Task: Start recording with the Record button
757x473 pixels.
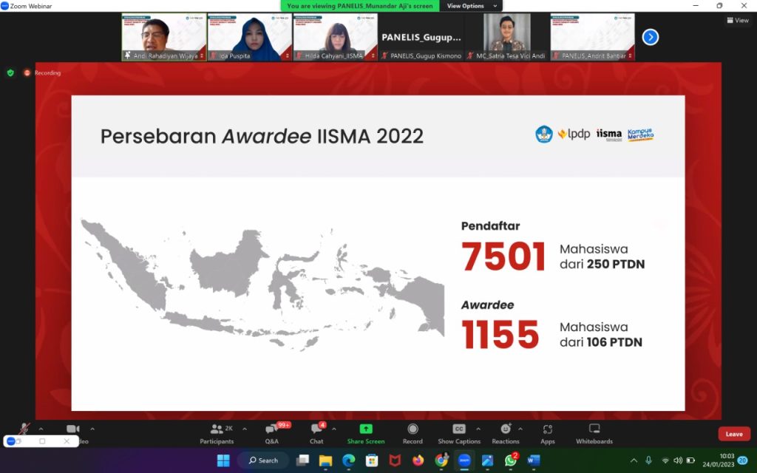Action: tap(413, 433)
